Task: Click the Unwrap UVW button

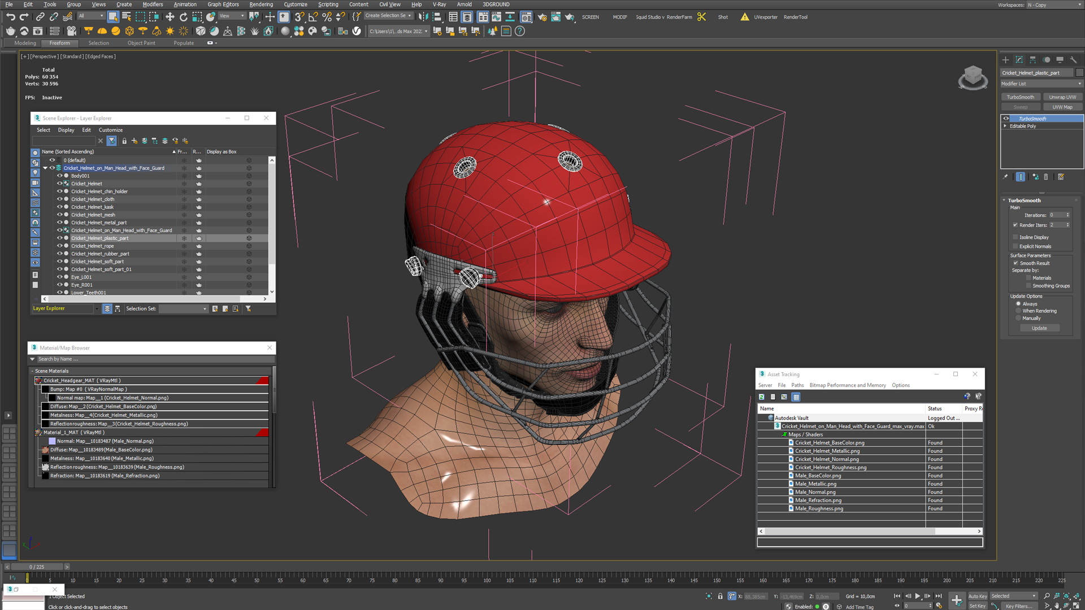Action: pyautogui.click(x=1062, y=97)
